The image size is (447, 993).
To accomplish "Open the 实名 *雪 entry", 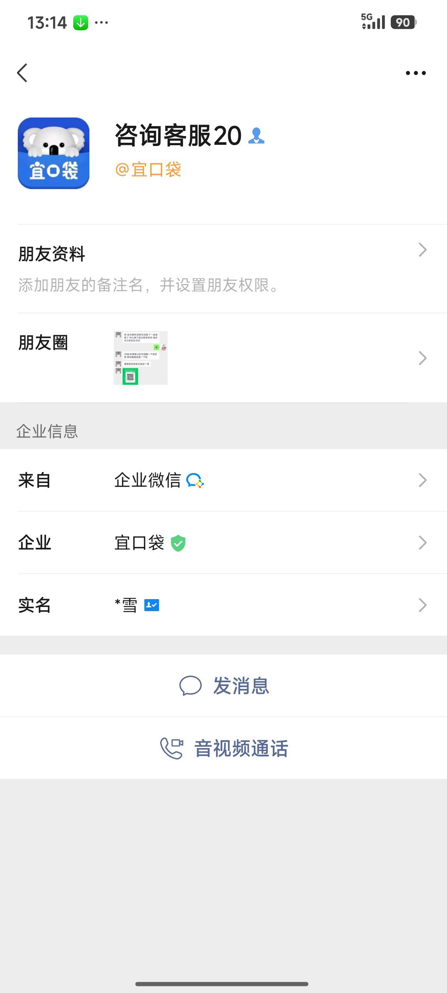I will click(223, 605).
